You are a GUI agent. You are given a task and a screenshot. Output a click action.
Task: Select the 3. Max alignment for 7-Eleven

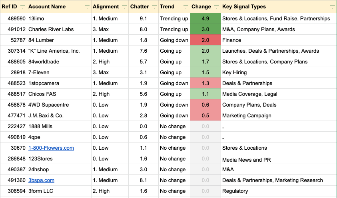tap(110, 73)
